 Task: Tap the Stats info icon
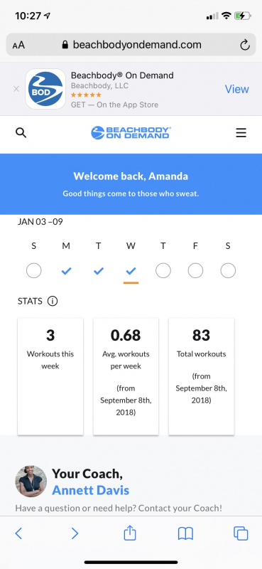[53, 301]
